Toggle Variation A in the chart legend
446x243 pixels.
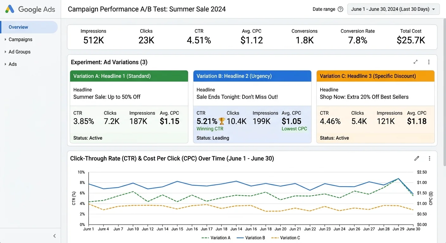pyautogui.click(x=216, y=238)
